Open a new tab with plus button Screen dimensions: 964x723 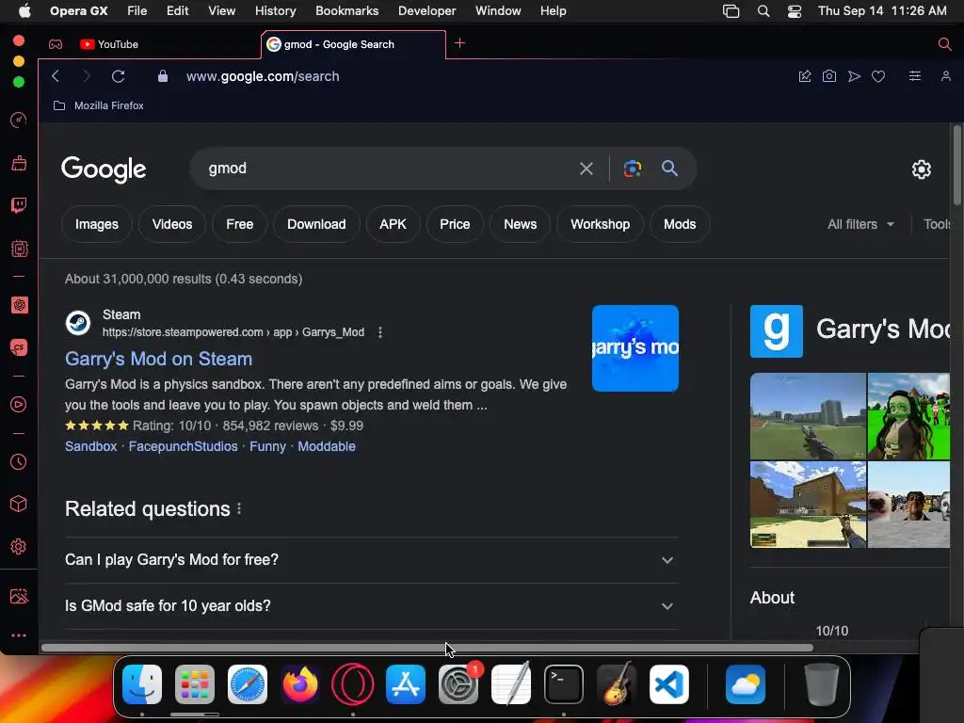point(459,43)
